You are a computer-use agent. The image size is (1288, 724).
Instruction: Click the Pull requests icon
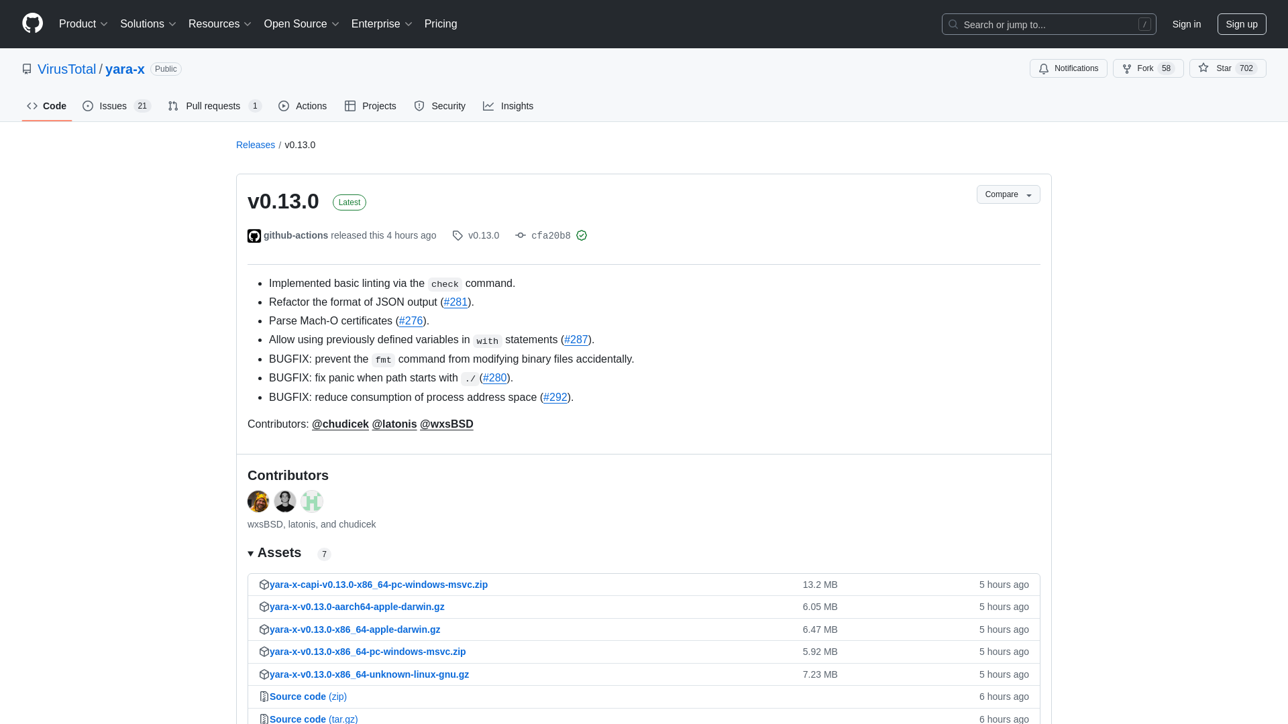(172, 105)
